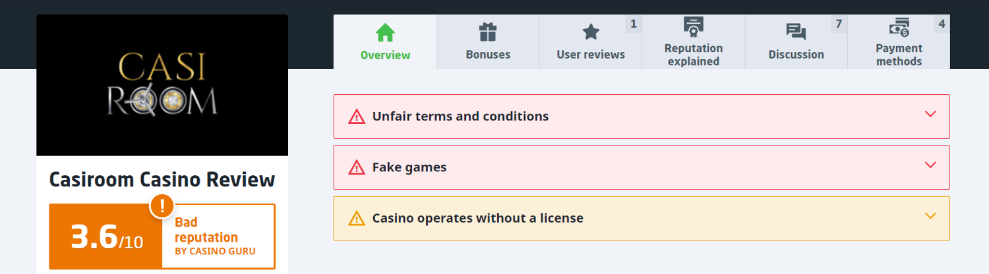Click the gift box Bonuses icon
This screenshot has width=989, height=274.
coord(488,32)
